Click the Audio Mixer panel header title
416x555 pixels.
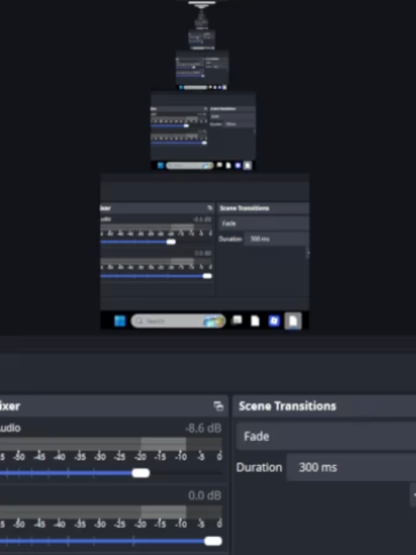[10, 406]
